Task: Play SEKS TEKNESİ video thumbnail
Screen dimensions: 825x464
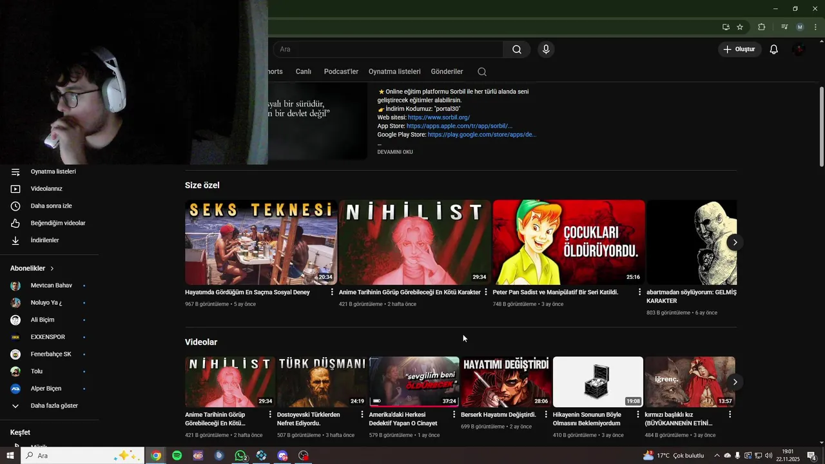Action: [x=261, y=242]
